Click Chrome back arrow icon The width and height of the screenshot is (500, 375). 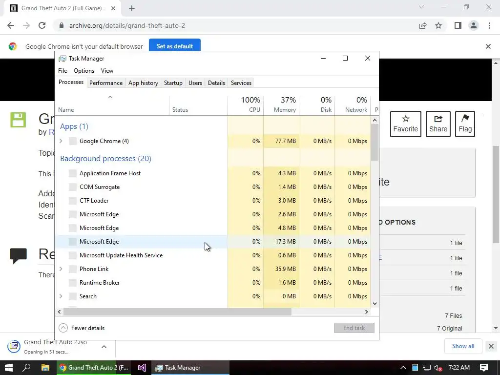(11, 25)
